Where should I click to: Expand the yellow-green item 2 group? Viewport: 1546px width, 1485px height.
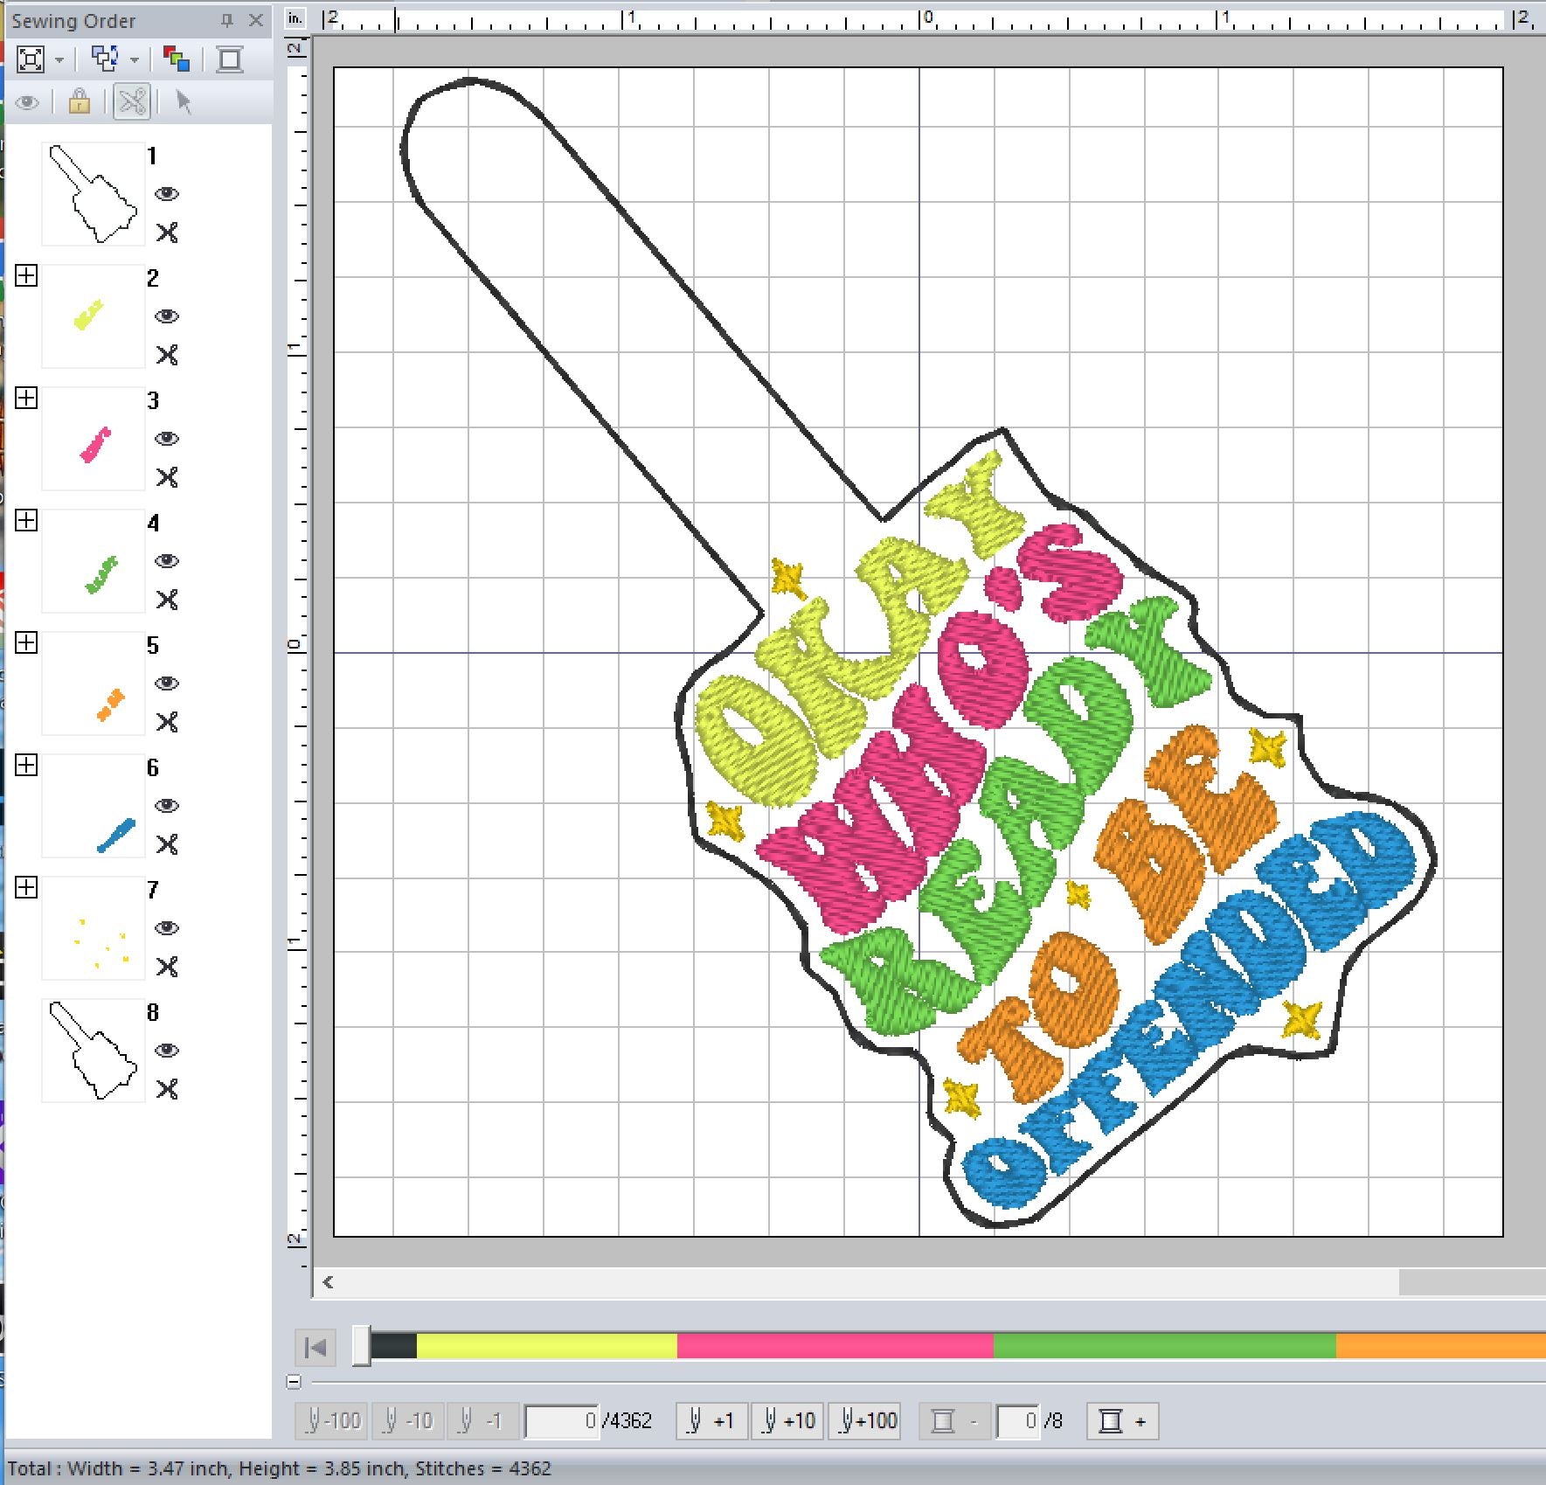(26, 276)
